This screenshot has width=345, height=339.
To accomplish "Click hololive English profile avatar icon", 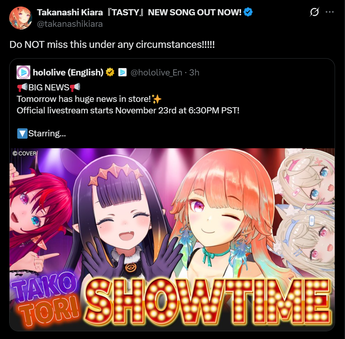I will tap(23, 72).
